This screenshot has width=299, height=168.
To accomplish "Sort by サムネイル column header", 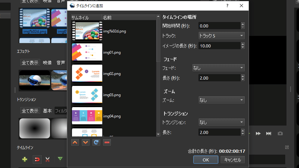I will tap(86, 18).
